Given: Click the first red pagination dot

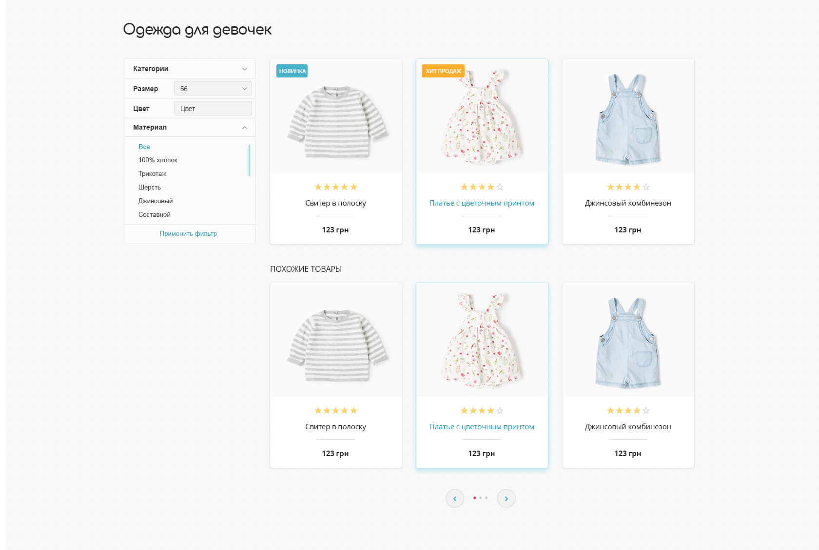Looking at the screenshot, I should tap(474, 498).
